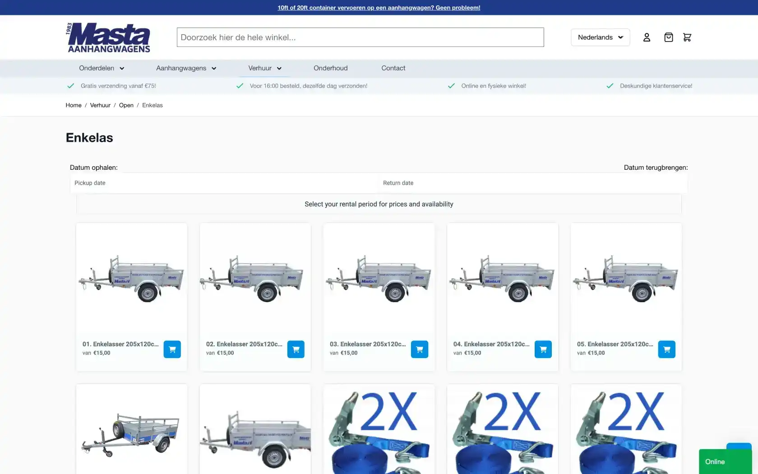This screenshot has height=474, width=758.
Task: Open the Nederlands language dropdown
Action: [x=600, y=37]
